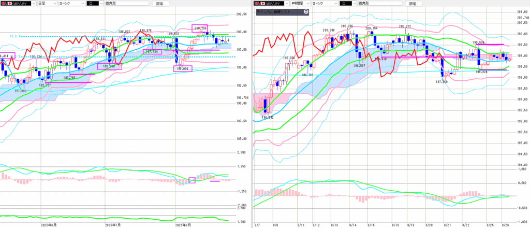Click the 199.978 price label on daily chart
530x228 pixels.
click(x=145, y=31)
